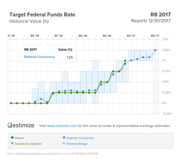This screenshot has width=179, height=162.
Task: Click the 0.75% y-axis label
Action: tap(166, 71)
